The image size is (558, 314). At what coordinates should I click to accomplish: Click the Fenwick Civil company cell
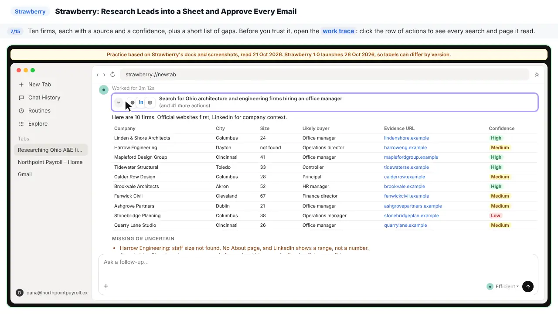tap(128, 196)
